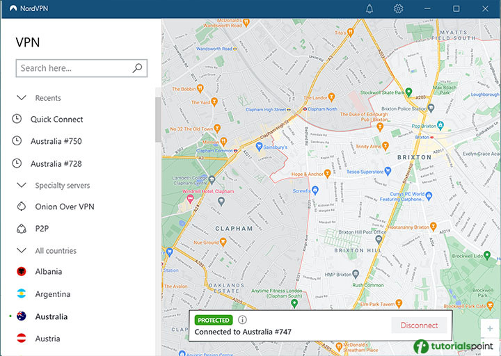
Task: Click the Currys PC World map pin
Action: 429,195
